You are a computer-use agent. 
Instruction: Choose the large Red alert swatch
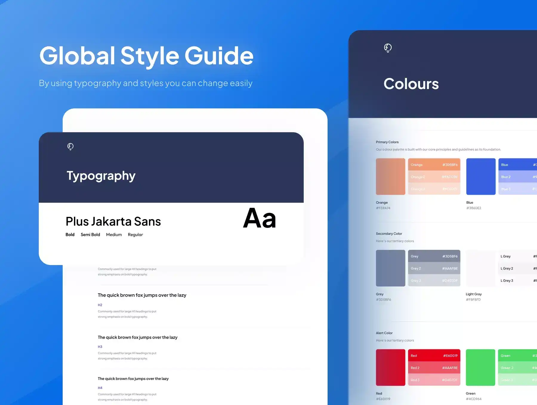pyautogui.click(x=390, y=367)
